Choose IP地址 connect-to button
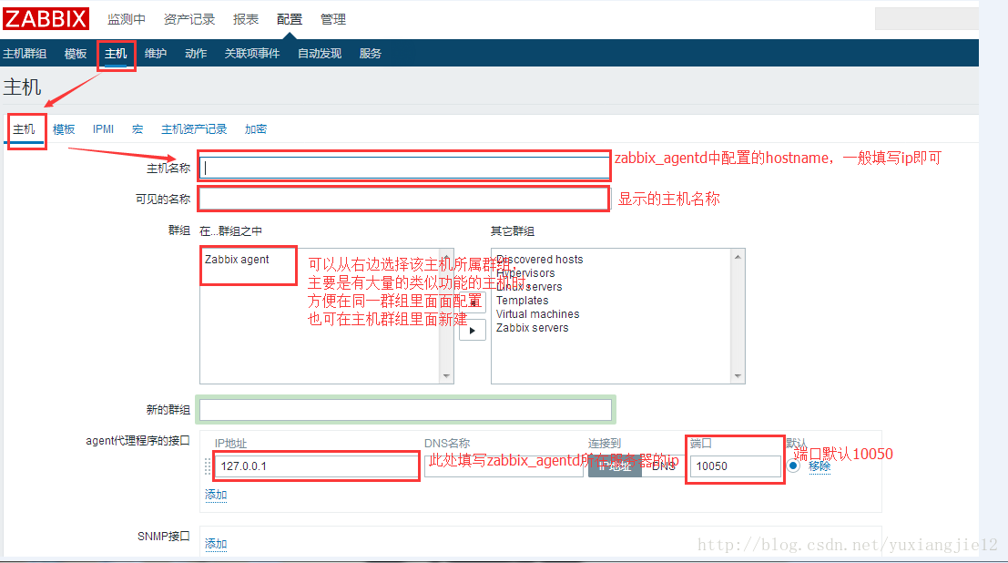The width and height of the screenshot is (1008, 563). [x=615, y=466]
